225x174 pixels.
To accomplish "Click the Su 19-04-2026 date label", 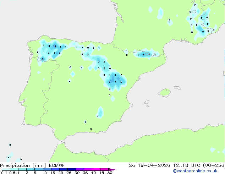I will point(149,165).
